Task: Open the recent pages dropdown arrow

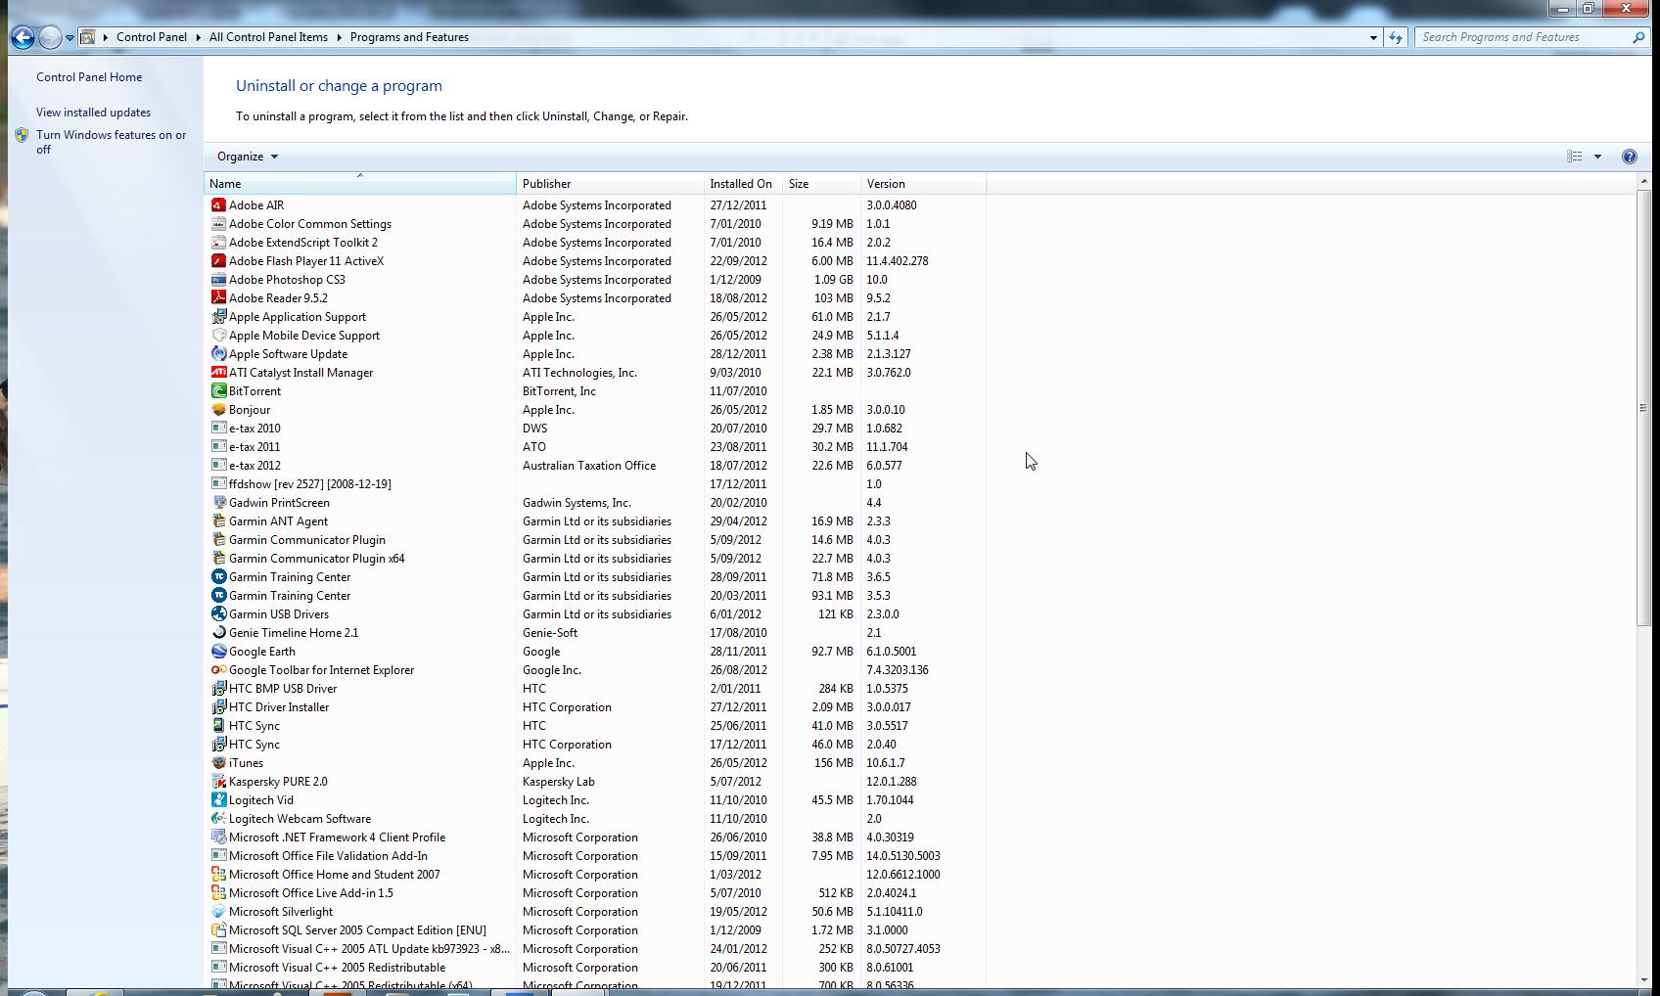Action: pyautogui.click(x=69, y=37)
